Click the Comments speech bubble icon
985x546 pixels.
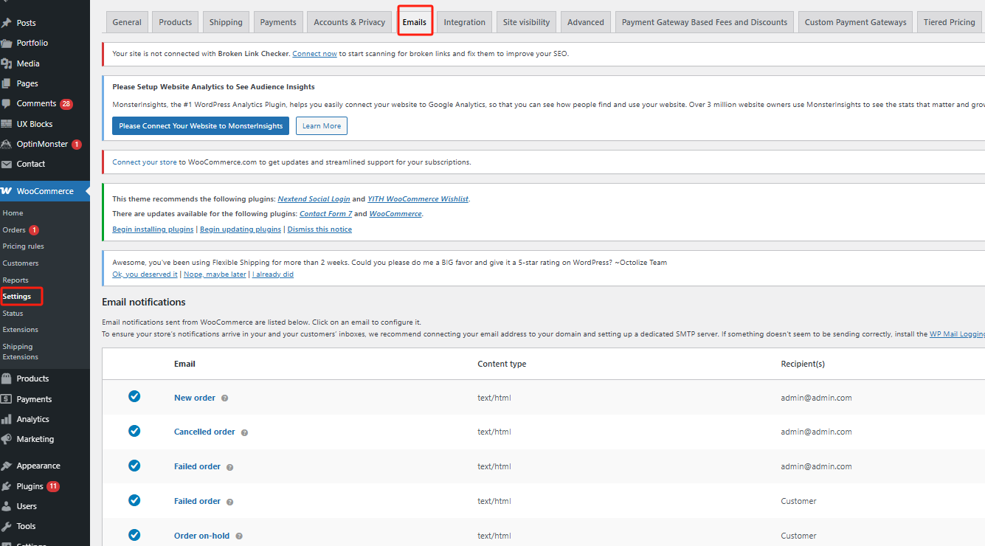pos(7,104)
